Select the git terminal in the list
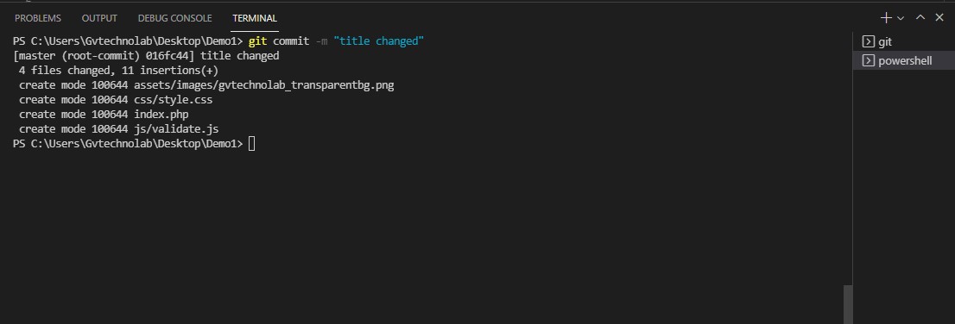This screenshot has height=324, width=955. point(904,42)
